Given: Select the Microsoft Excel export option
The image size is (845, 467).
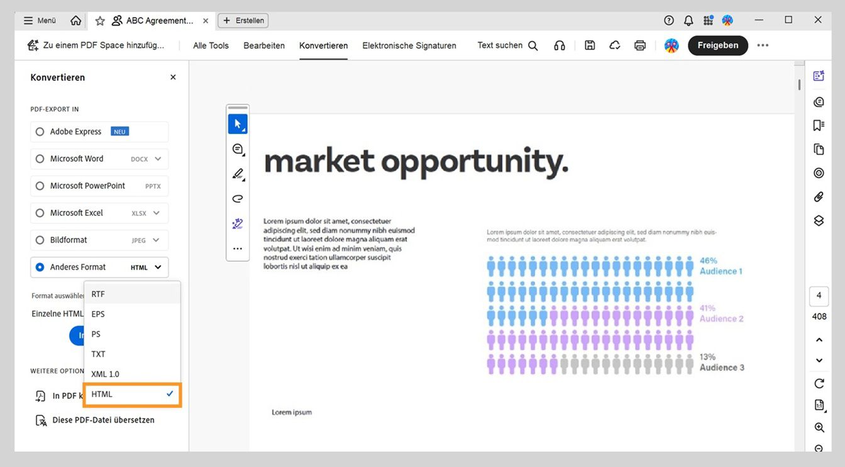Looking at the screenshot, I should (40, 213).
